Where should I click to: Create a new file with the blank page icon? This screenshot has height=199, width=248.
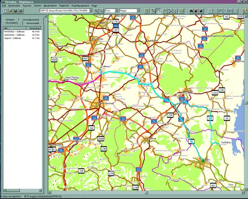pos(6,11)
